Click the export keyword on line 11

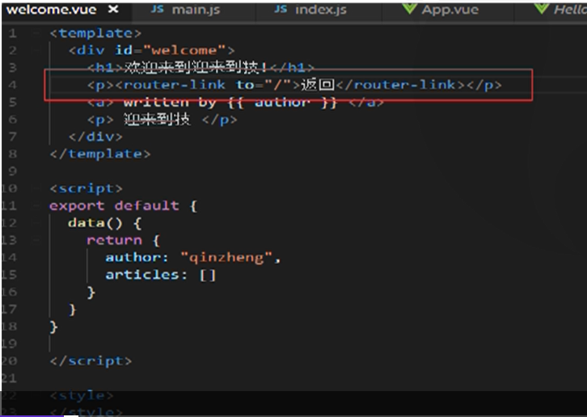pos(77,206)
